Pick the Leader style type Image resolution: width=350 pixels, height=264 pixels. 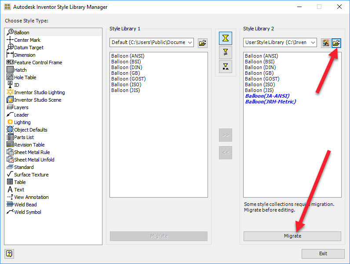[x=18, y=115]
